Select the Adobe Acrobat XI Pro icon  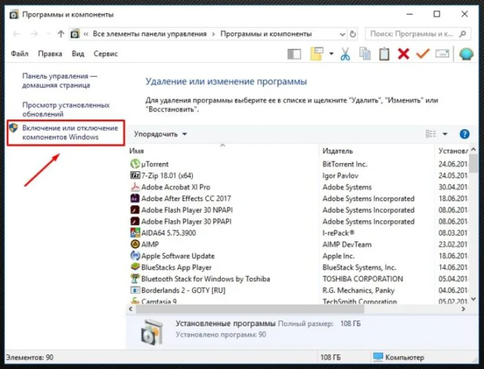click(135, 187)
